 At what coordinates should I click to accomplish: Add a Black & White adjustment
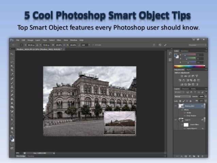point(187,80)
